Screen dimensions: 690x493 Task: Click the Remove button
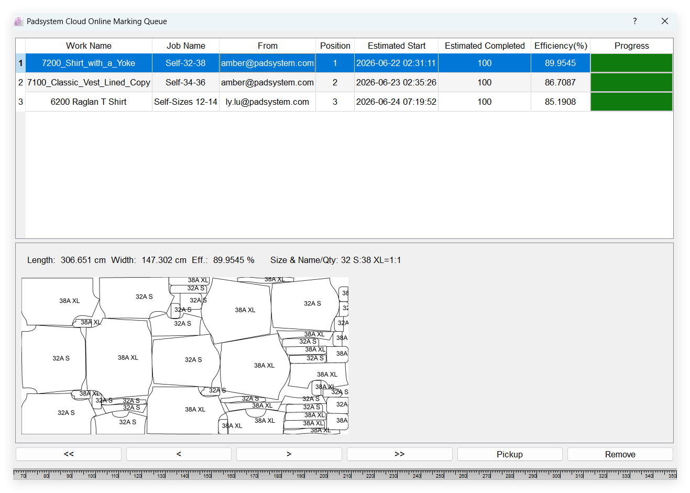[x=620, y=454]
